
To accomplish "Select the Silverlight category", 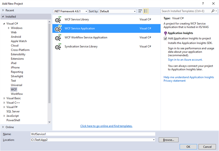I will (x=17, y=76).
